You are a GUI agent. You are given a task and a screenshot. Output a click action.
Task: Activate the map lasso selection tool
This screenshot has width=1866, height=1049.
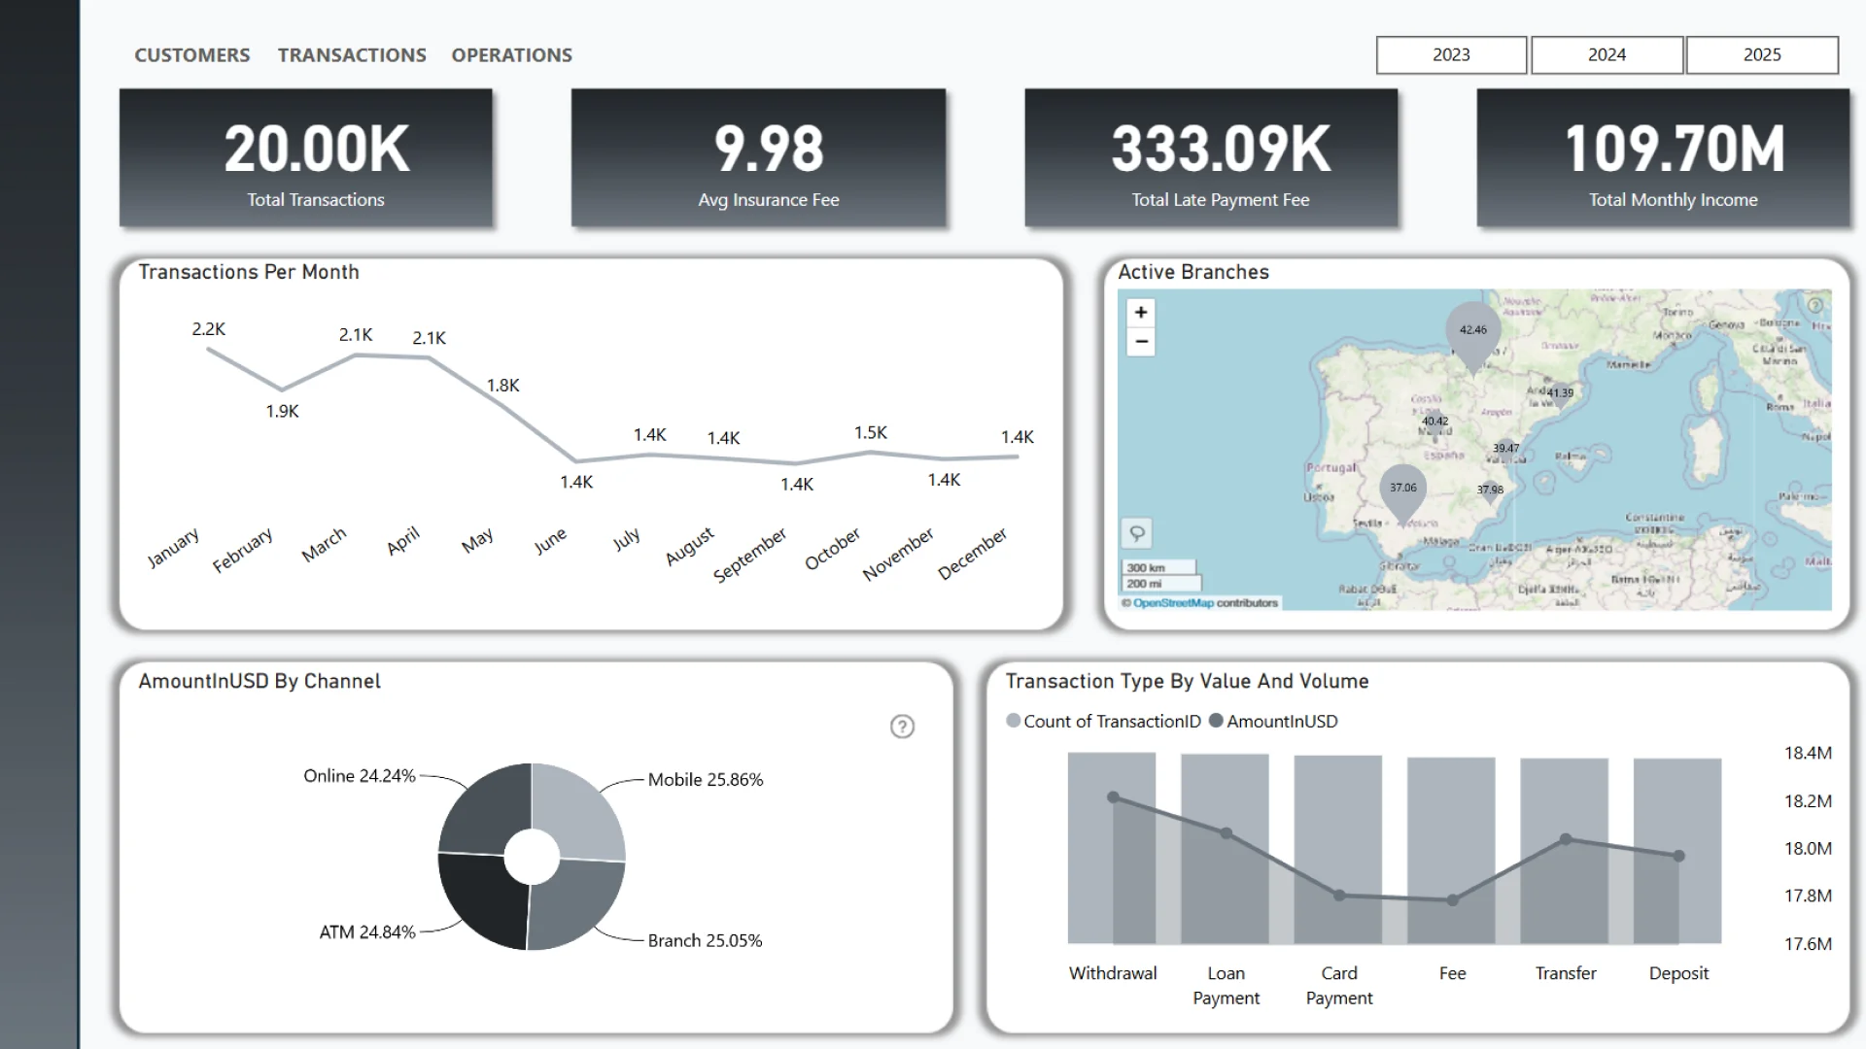[x=1137, y=533]
